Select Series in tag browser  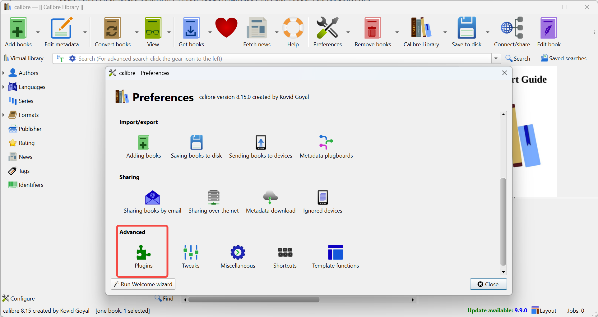coord(21,101)
